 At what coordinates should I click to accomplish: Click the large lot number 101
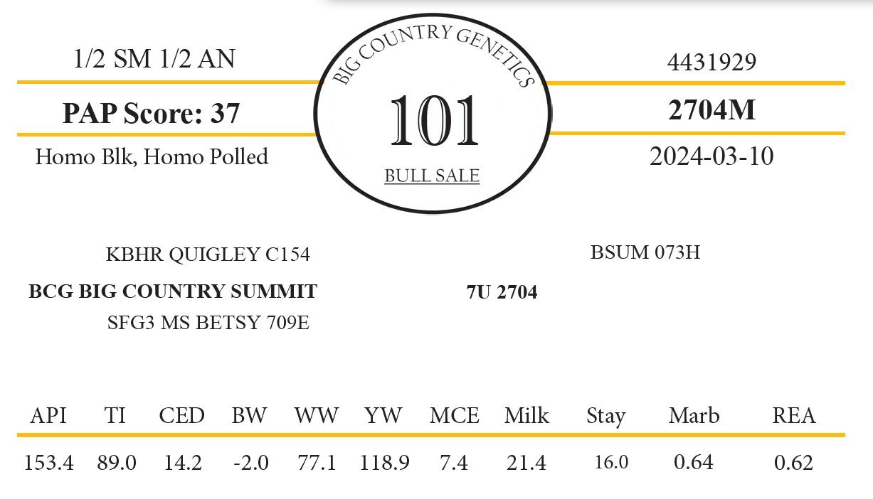point(433,121)
